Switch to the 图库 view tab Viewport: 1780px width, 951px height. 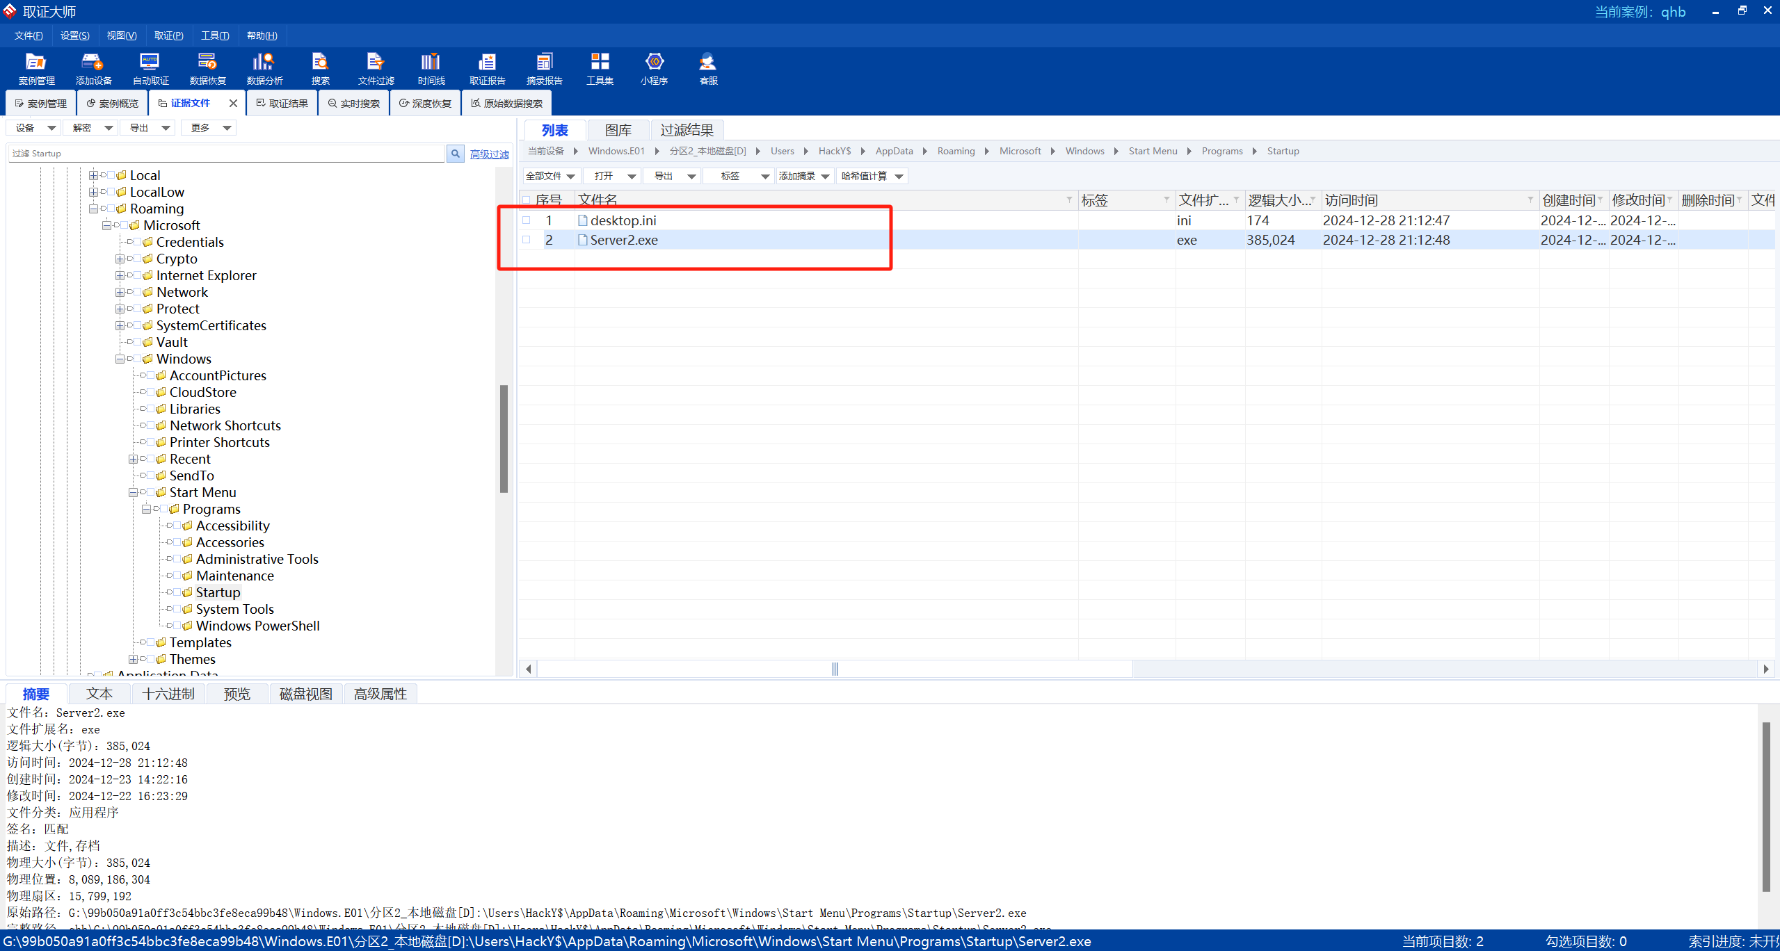618,130
